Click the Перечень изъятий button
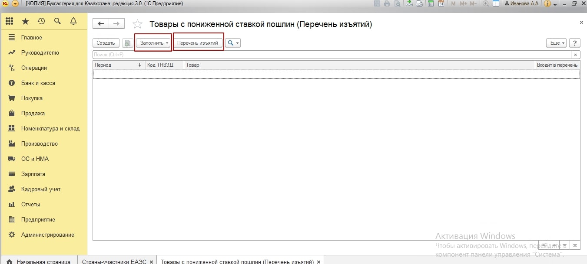The height and width of the screenshot is (264, 587). (x=197, y=43)
